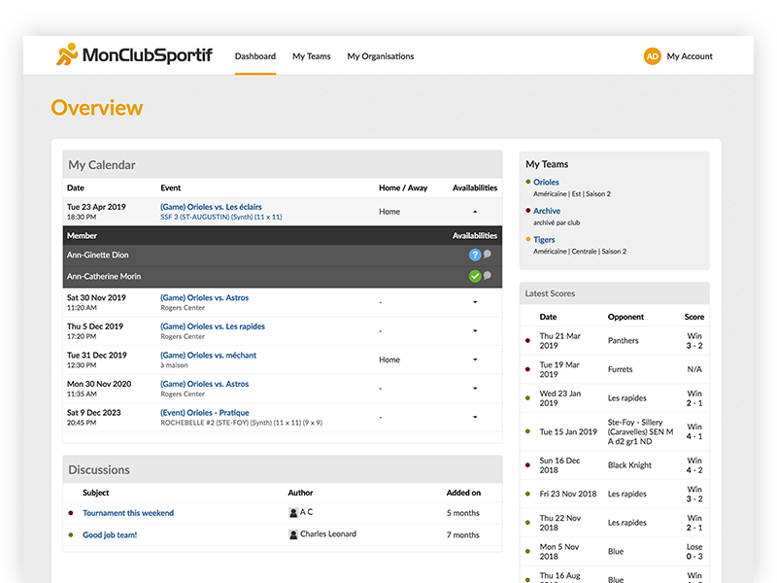The width and height of the screenshot is (777, 583).
Task: Click Charles Leonard author avatar icon
Action: point(293,534)
